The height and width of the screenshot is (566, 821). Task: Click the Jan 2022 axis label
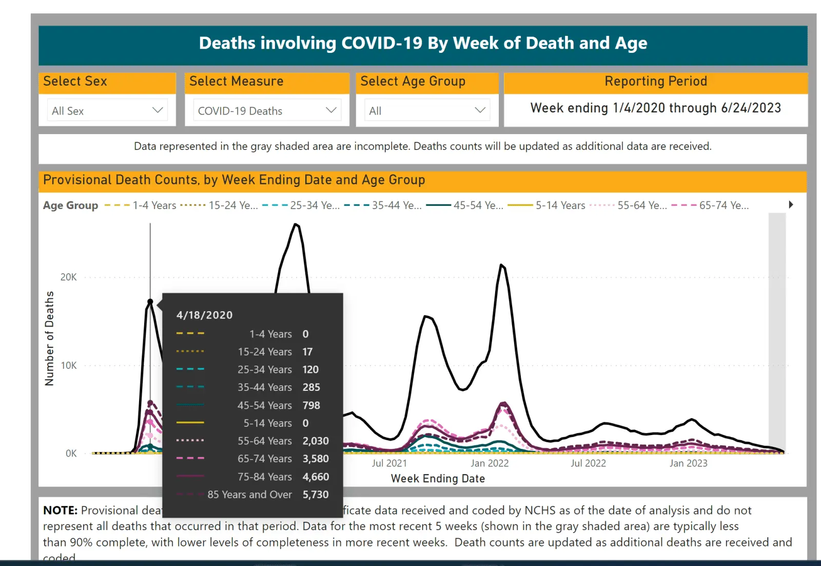click(490, 463)
